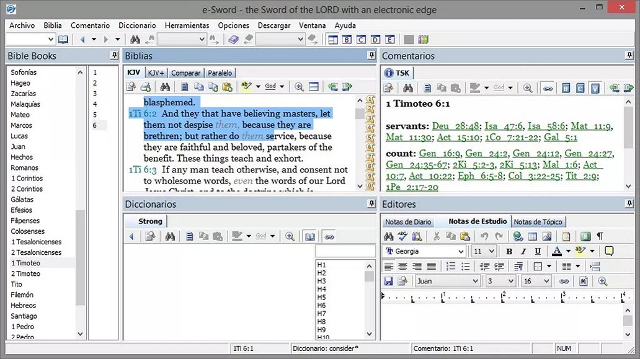Click the back arrow in the Diccionarios toolbar

(131, 237)
